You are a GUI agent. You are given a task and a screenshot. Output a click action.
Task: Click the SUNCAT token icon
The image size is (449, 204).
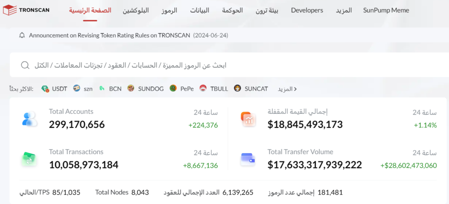237,88
